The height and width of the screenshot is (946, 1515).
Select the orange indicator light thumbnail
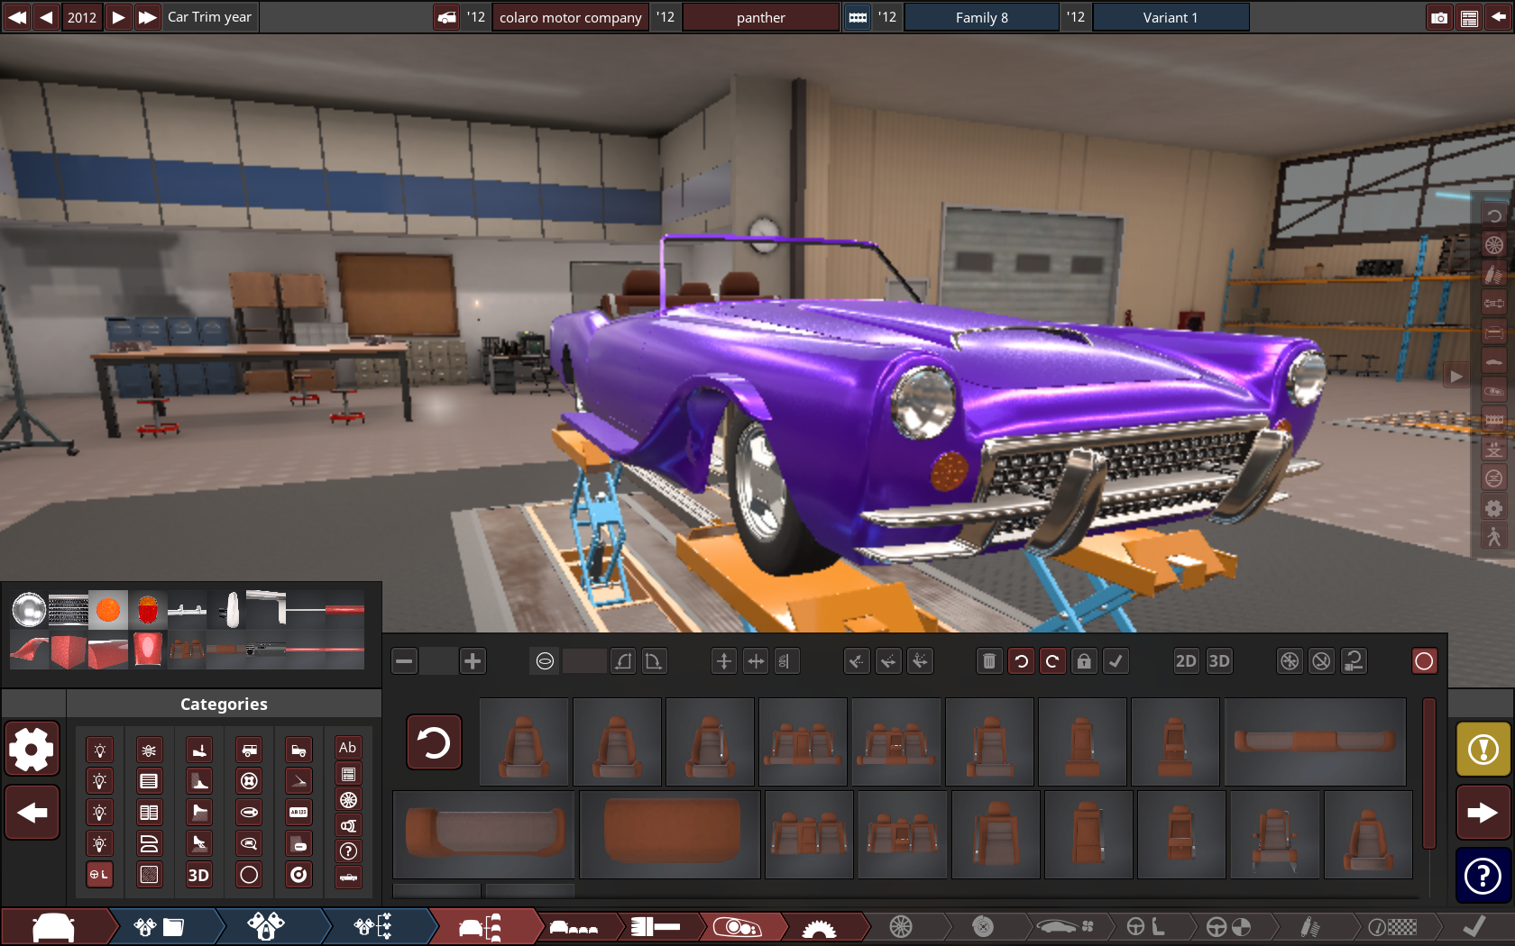108,610
